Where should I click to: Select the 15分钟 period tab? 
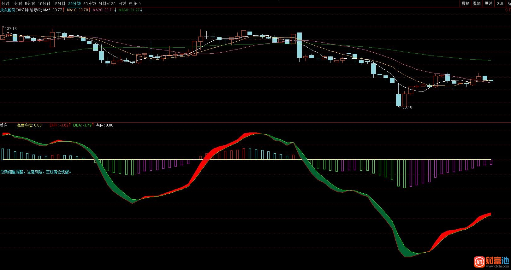(x=59, y=3)
